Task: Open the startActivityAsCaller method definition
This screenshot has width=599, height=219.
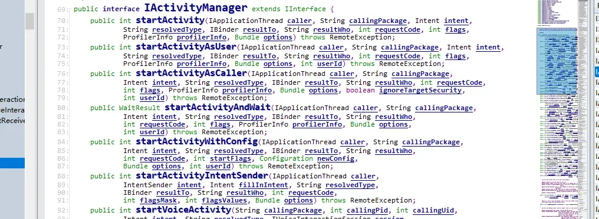Action: pyautogui.click(x=192, y=73)
